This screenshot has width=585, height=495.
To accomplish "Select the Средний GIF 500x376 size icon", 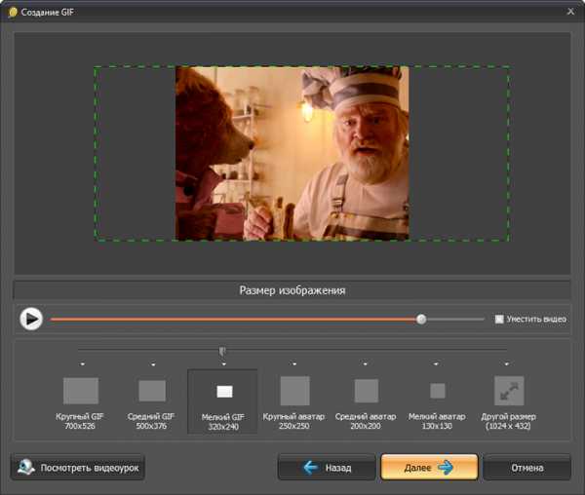I will pyautogui.click(x=152, y=391).
